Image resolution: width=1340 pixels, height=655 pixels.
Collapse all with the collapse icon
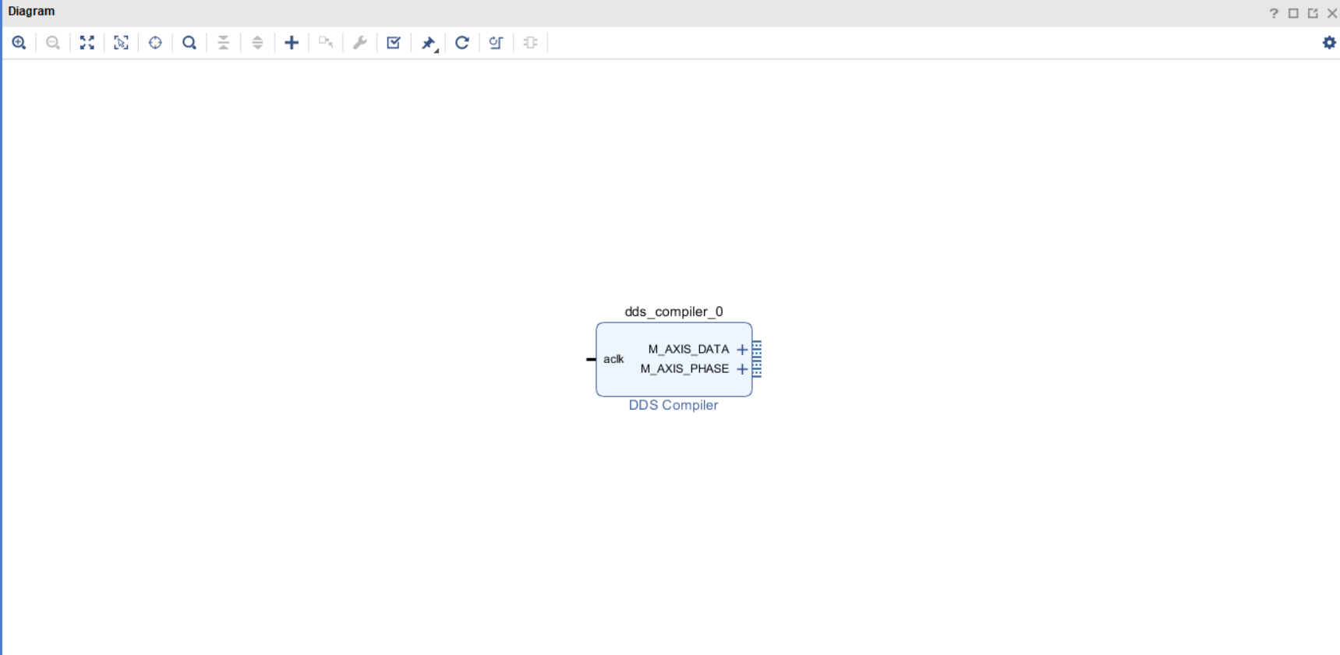click(224, 43)
